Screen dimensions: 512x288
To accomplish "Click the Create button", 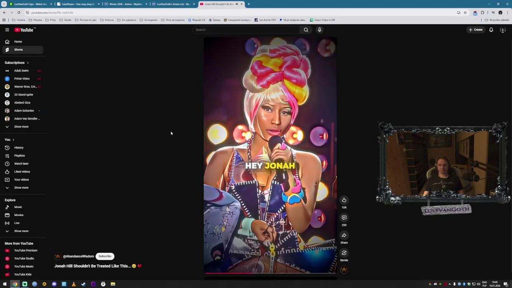I will coord(476,30).
